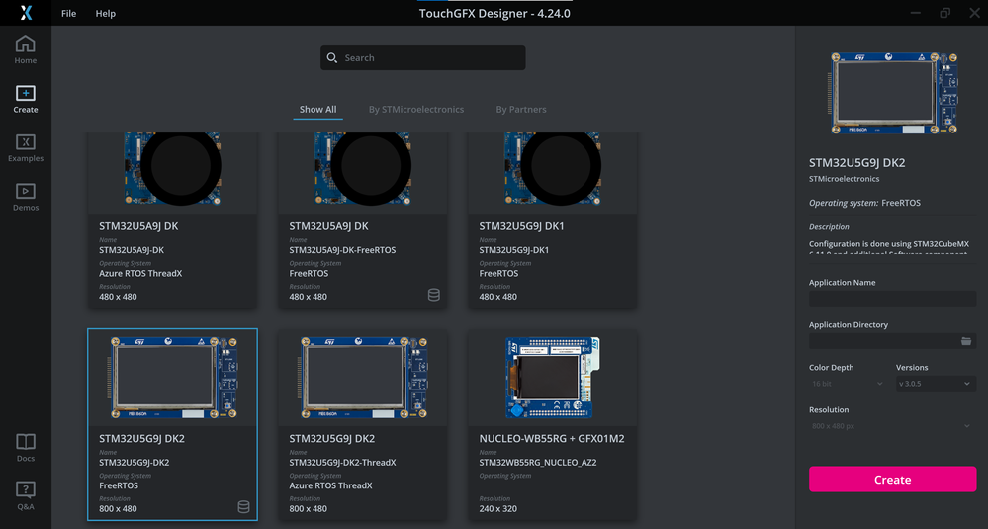Open the Home section in sidebar
Viewport: 988px width, 529px height.
click(x=25, y=49)
